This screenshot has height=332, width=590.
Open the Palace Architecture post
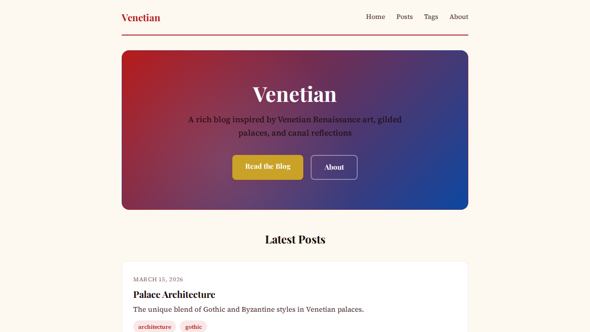coord(174,294)
